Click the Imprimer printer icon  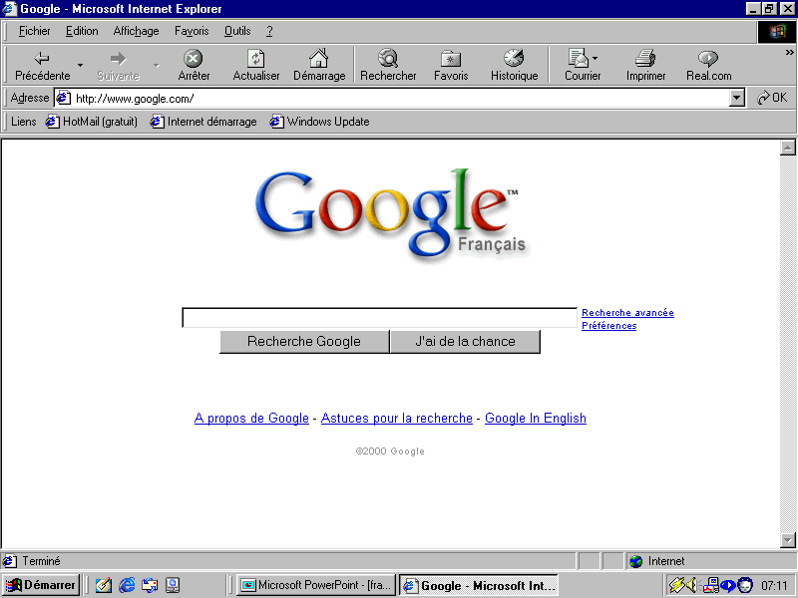click(x=645, y=59)
